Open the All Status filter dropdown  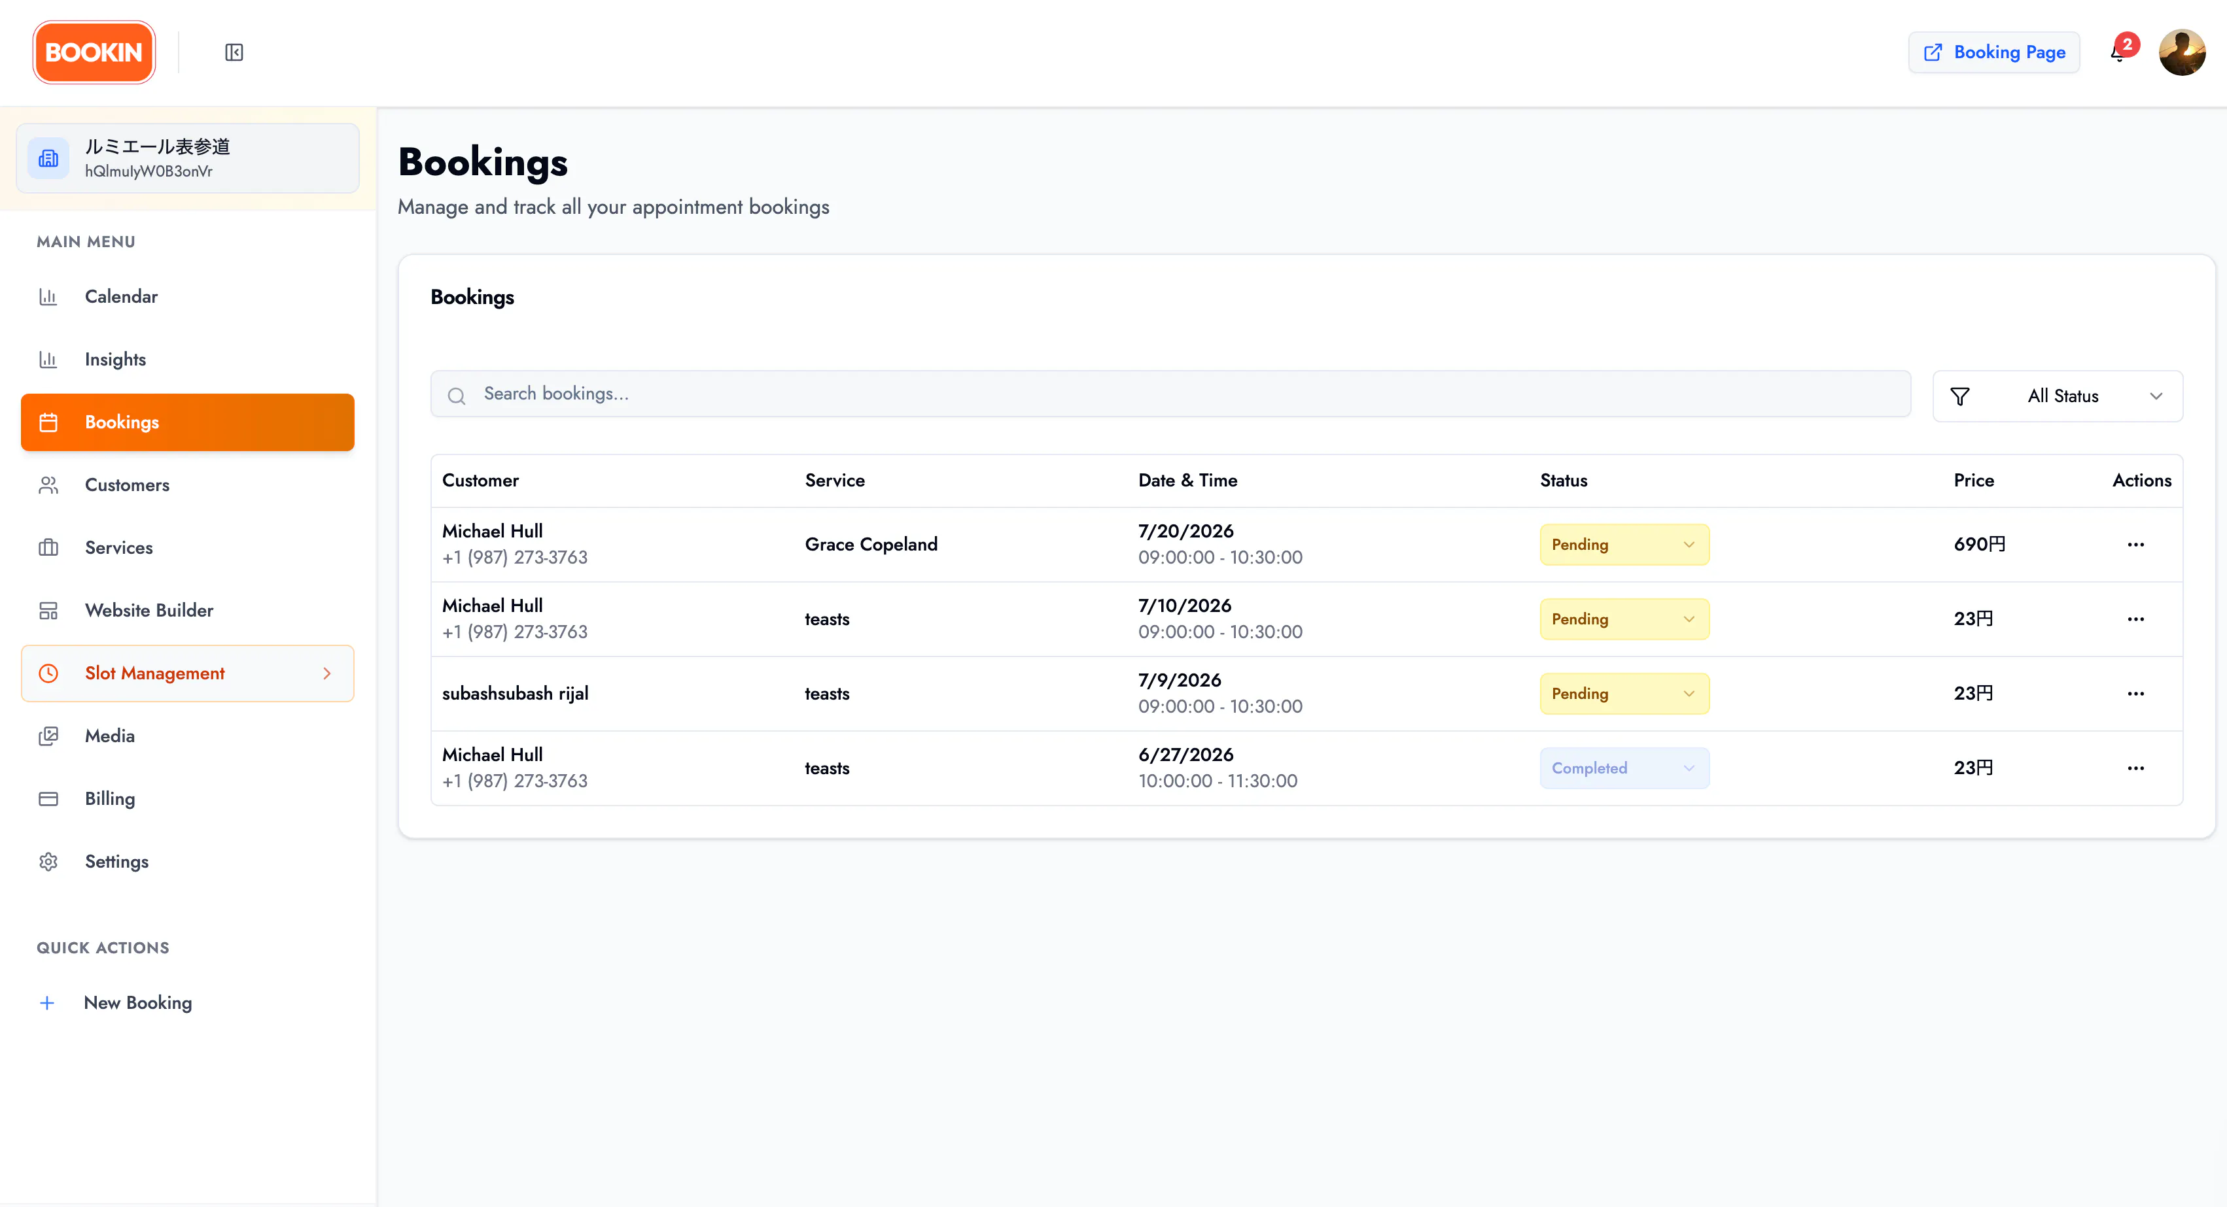[x=2058, y=397]
